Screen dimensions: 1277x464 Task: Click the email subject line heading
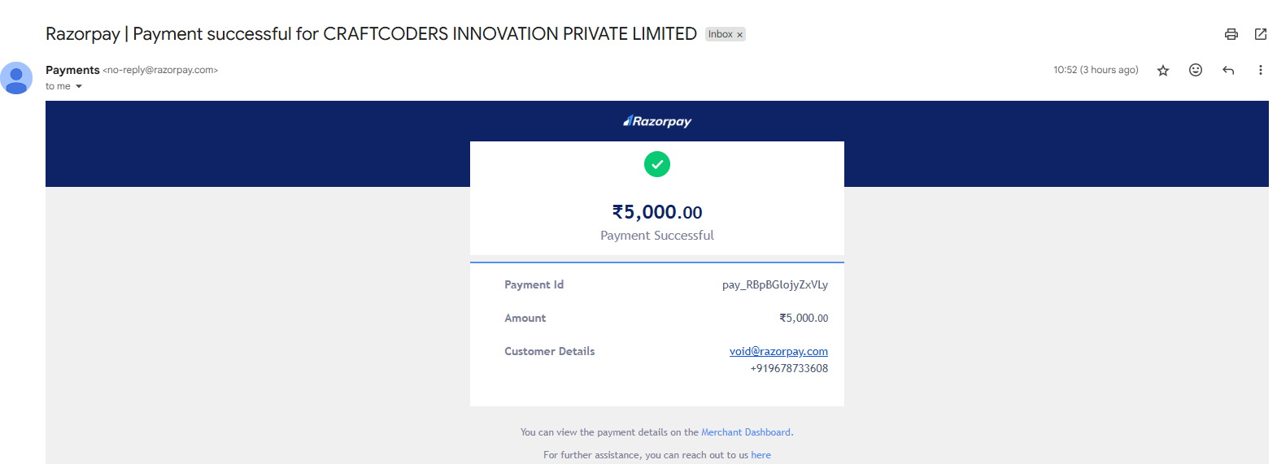click(x=371, y=34)
